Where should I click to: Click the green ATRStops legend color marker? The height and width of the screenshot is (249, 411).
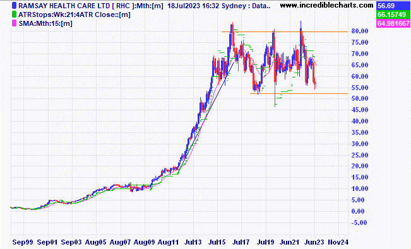pyautogui.click(x=14, y=14)
